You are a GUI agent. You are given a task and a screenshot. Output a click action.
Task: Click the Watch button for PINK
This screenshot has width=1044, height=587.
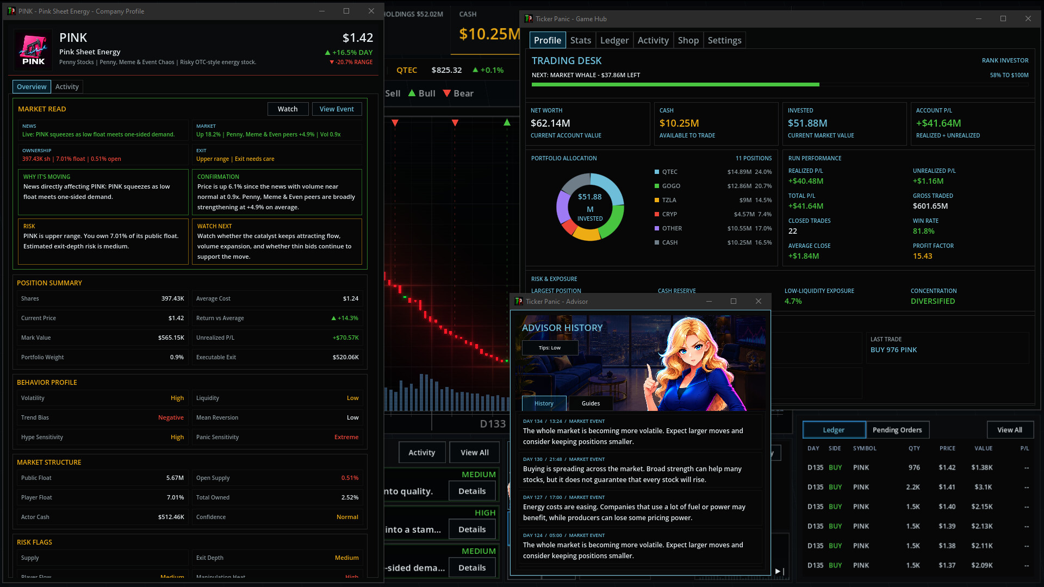(x=288, y=109)
